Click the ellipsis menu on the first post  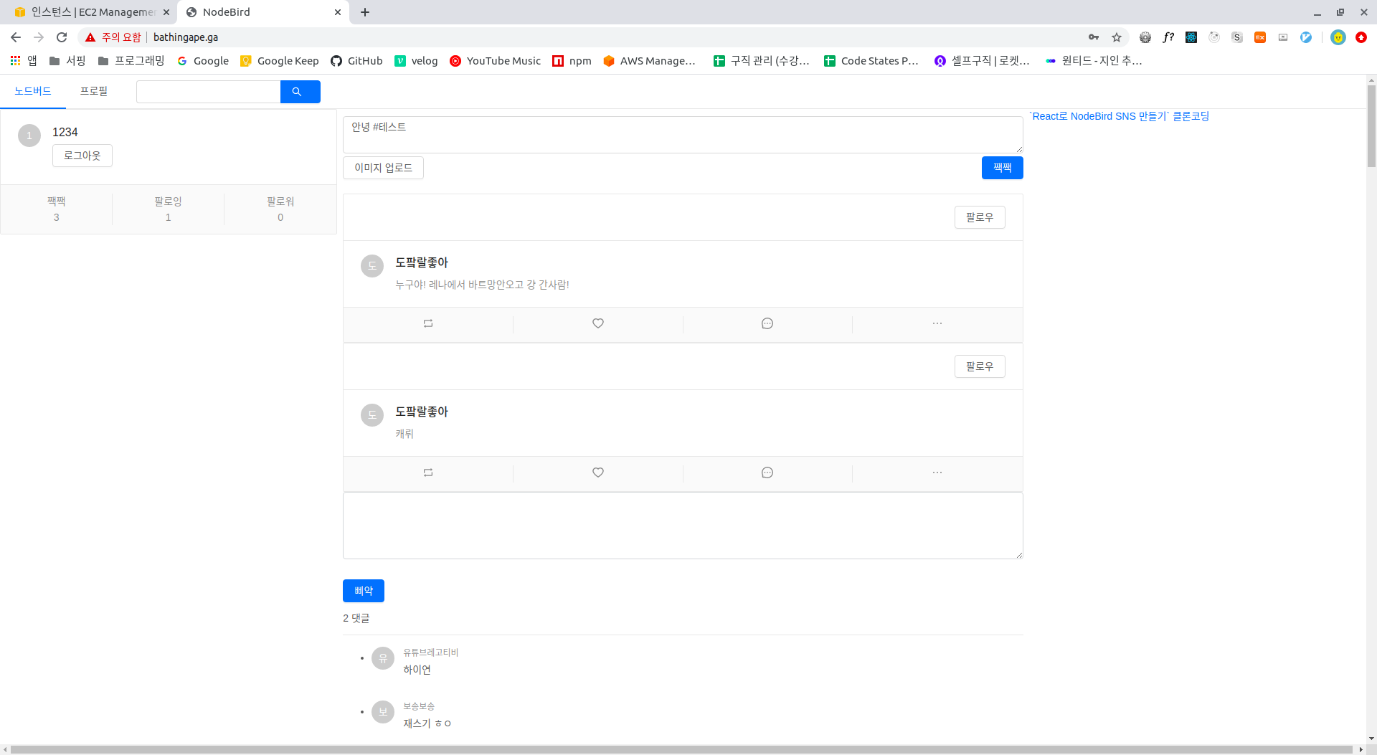pyautogui.click(x=937, y=323)
